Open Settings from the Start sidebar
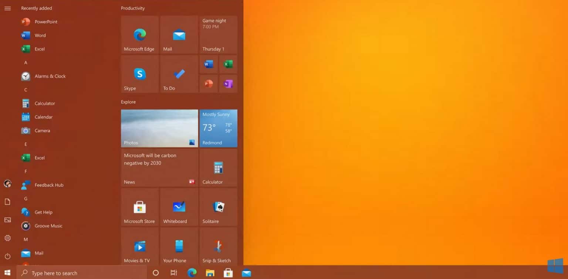Image resolution: width=568 pixels, height=279 pixels. (x=7, y=238)
